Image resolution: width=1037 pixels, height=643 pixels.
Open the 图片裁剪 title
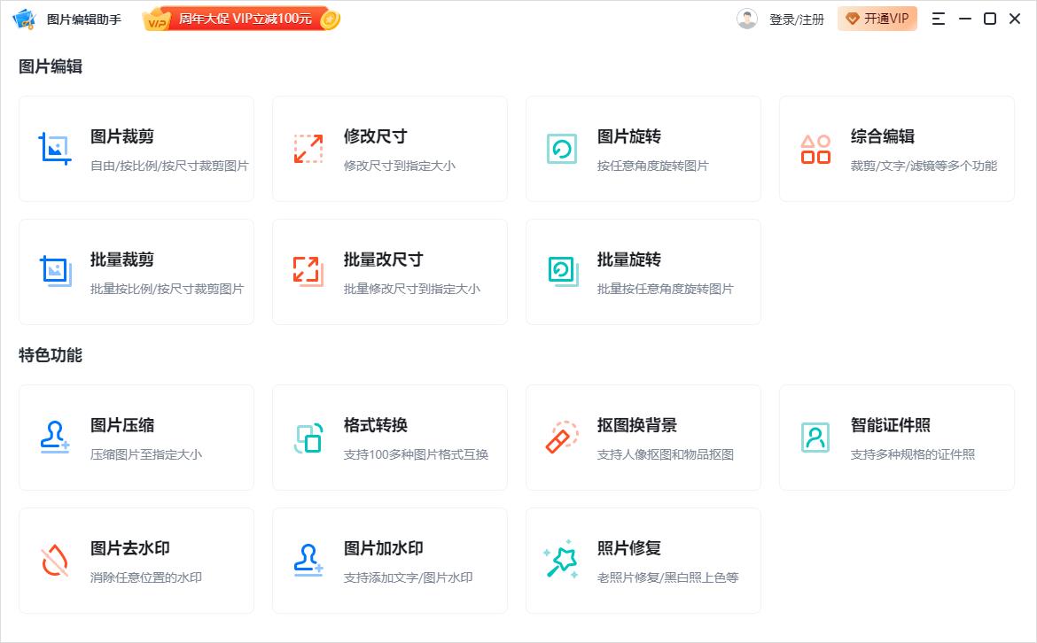[121, 136]
